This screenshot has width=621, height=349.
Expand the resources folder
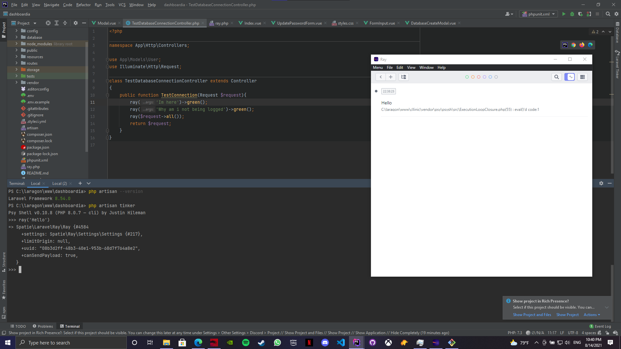[16, 57]
